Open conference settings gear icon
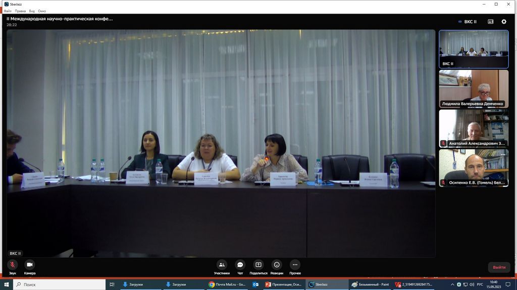517x290 pixels. point(503,22)
